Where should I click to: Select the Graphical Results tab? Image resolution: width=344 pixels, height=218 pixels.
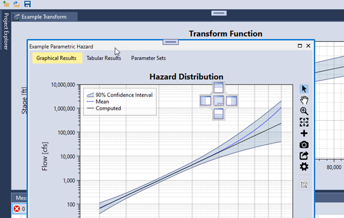pos(56,58)
